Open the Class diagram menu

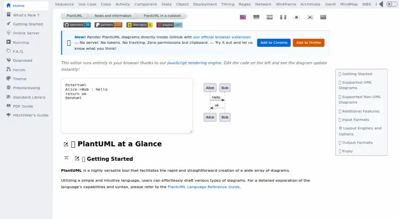click(x=106, y=4)
